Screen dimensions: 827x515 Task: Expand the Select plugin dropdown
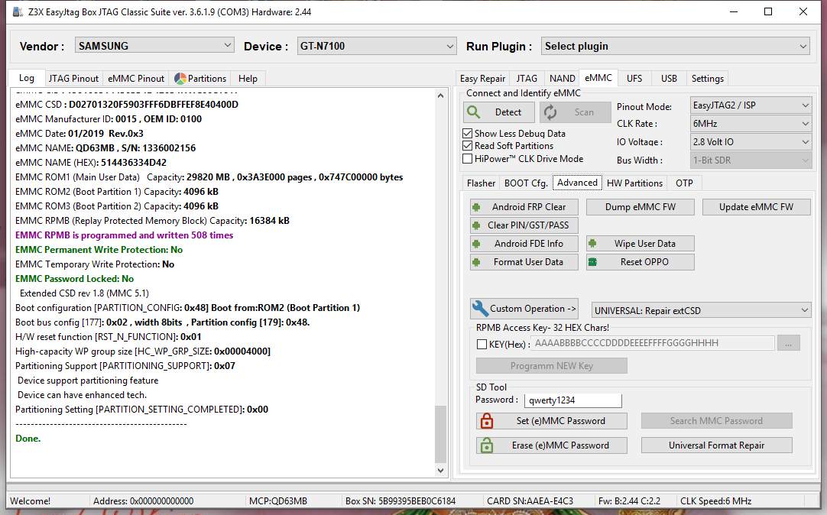(676, 47)
